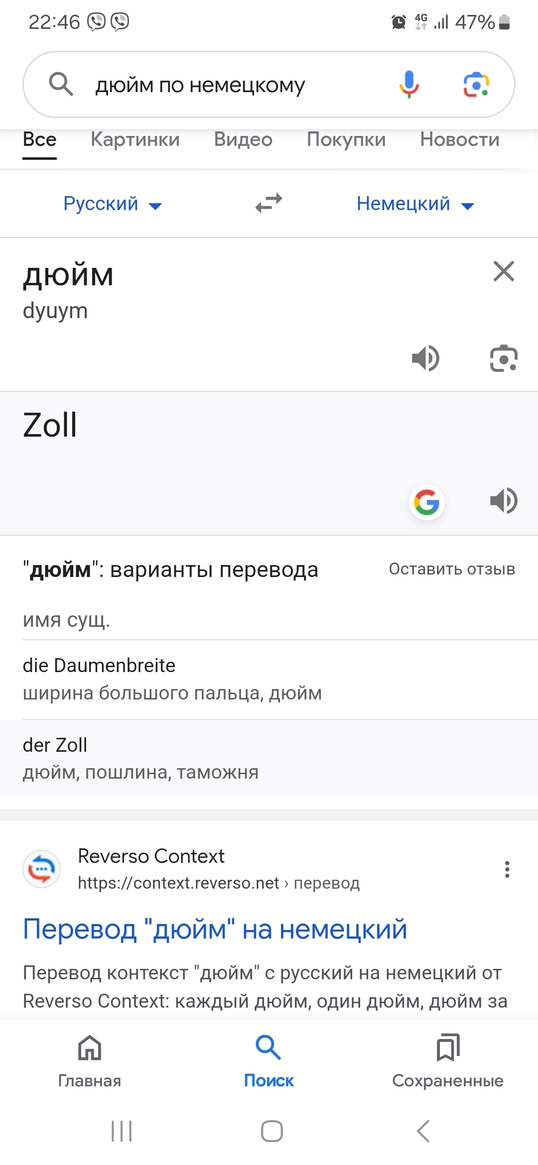The width and height of the screenshot is (538, 1165).
Task: Play pronunciation of source word дюйм
Action: pos(425,358)
